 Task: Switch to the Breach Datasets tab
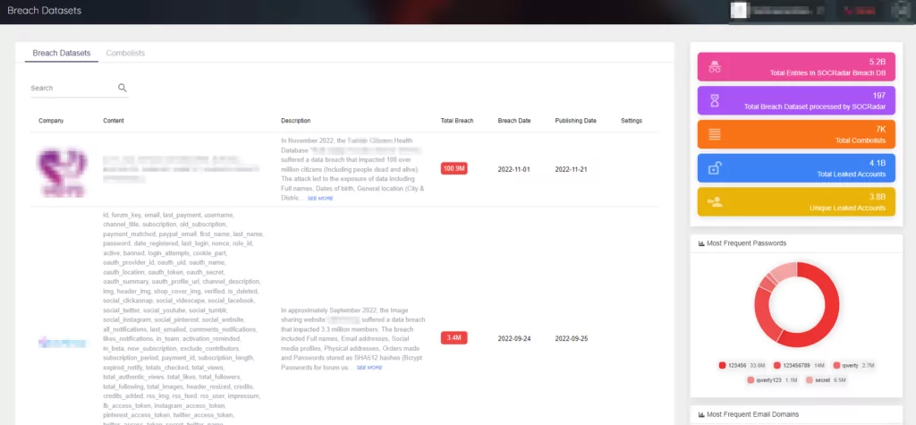point(62,53)
